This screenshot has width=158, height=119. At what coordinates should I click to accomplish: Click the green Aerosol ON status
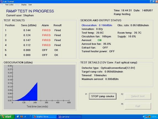click(100, 40)
